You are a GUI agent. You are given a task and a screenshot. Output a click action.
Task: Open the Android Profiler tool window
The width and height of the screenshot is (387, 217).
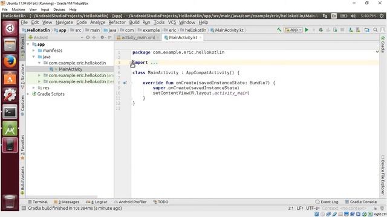131,202
